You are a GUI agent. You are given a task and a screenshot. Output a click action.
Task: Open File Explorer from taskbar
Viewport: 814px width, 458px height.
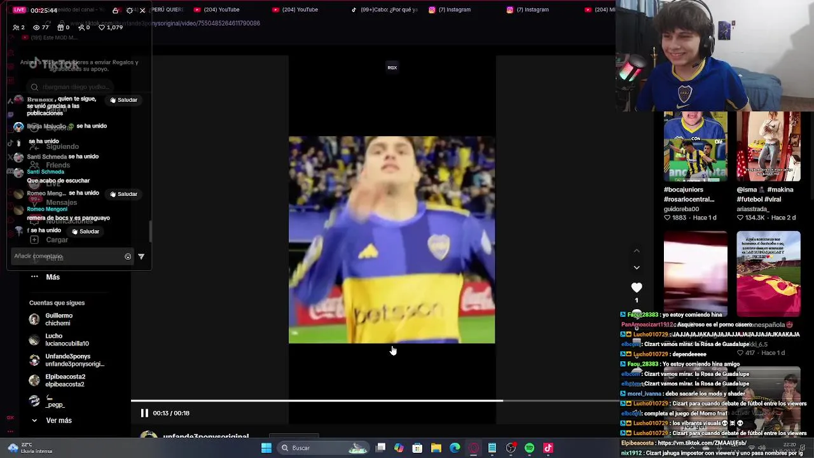(x=436, y=448)
